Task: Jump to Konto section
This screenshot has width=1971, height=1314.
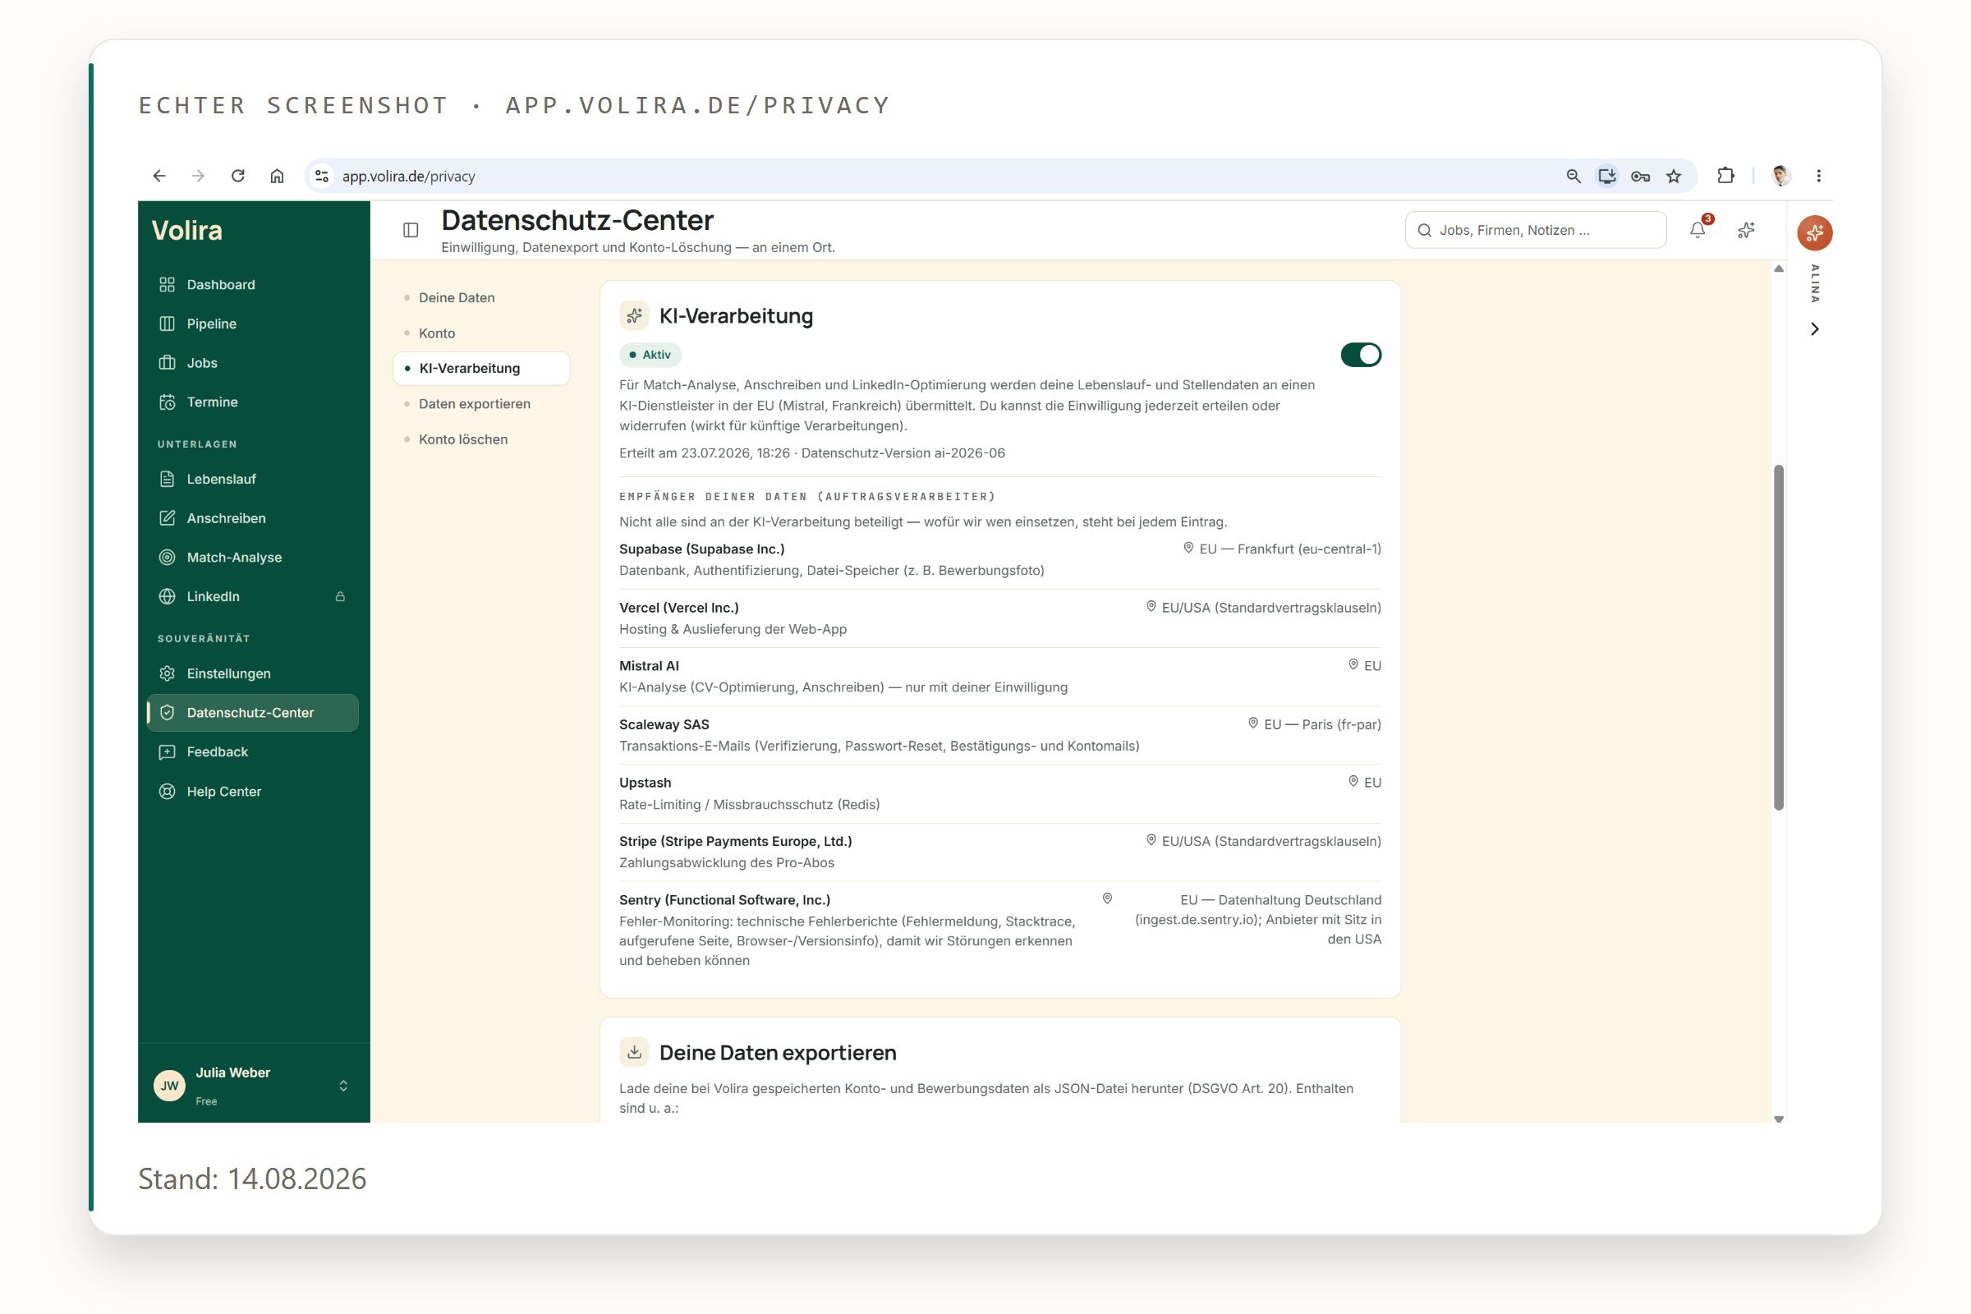Action: [x=482, y=333]
